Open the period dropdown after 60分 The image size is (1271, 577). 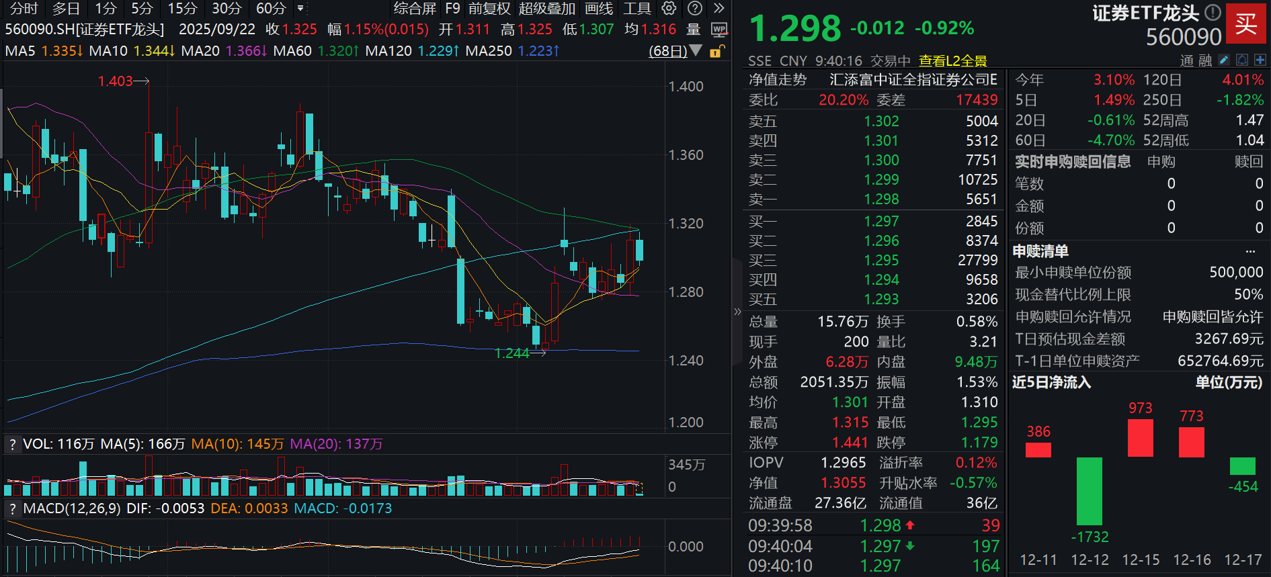pyautogui.click(x=300, y=9)
